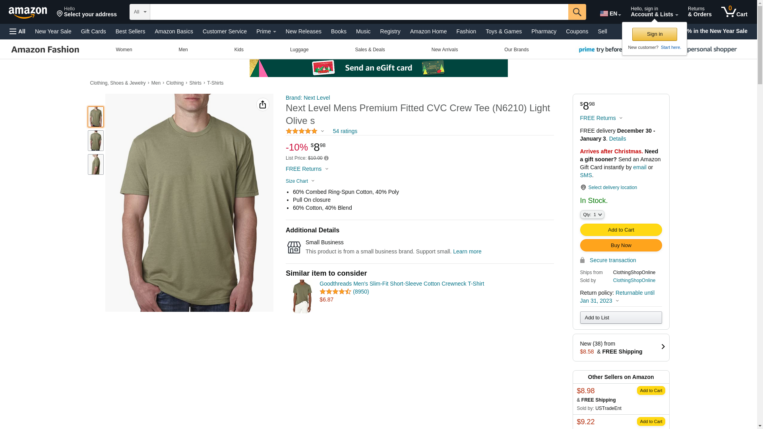Open the search category All dropdown
Image resolution: width=763 pixels, height=429 pixels.
click(x=139, y=12)
